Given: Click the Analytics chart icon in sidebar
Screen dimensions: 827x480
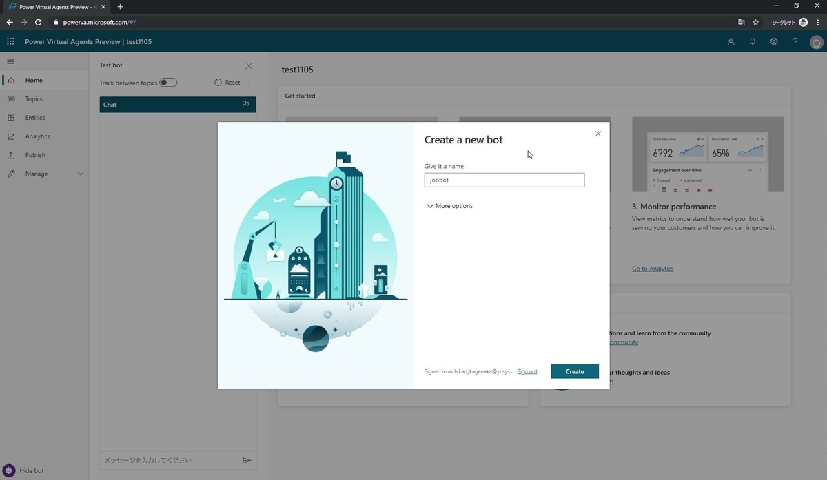Looking at the screenshot, I should pos(10,136).
